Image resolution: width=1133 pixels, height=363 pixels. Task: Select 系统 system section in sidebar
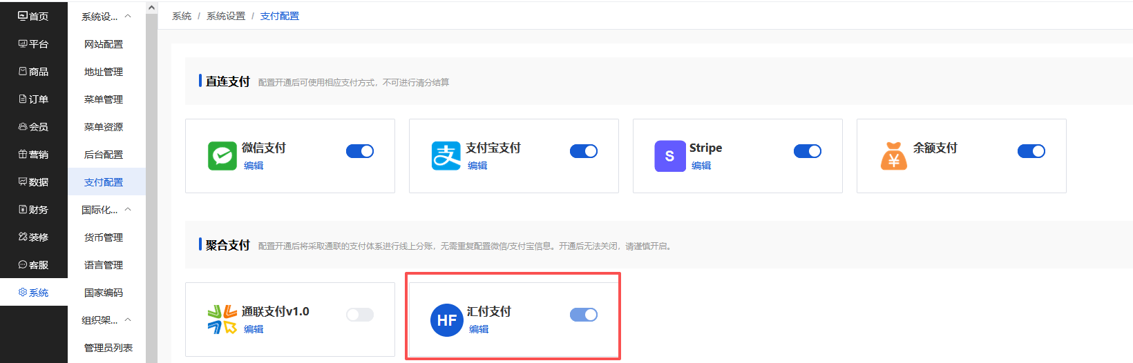pyautogui.click(x=33, y=292)
